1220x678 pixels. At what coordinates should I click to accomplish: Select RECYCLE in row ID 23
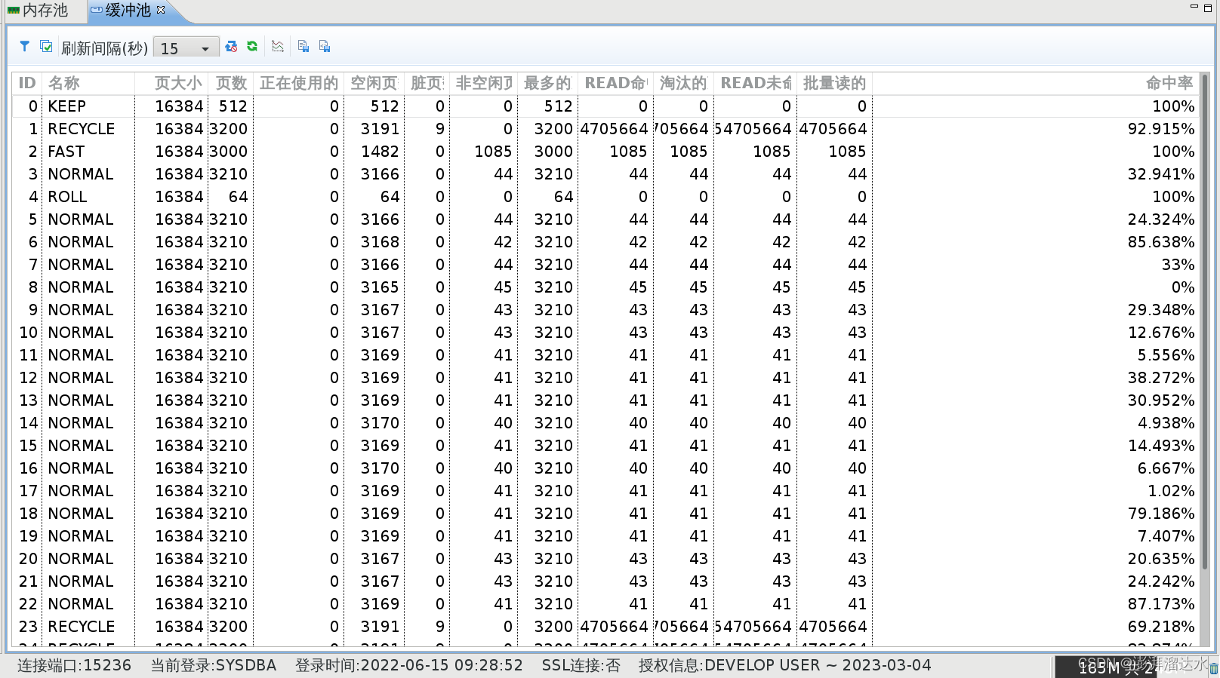pyautogui.click(x=81, y=627)
